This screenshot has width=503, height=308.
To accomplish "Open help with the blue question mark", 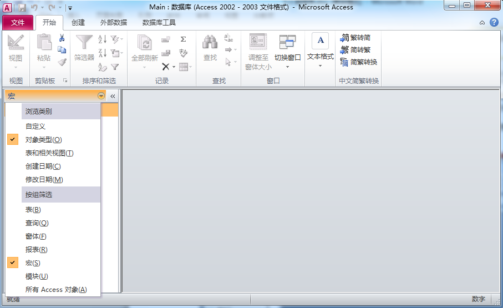I will click(x=494, y=22).
